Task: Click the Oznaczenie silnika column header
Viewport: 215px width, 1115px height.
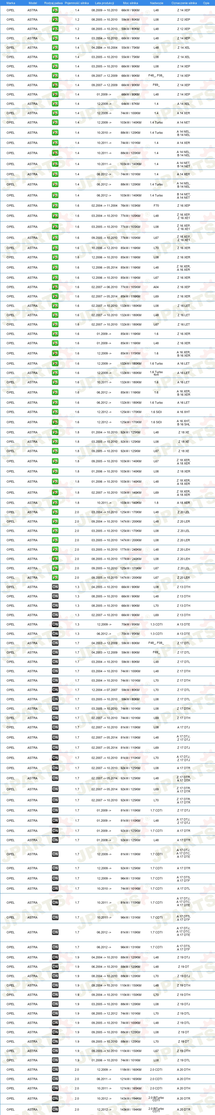Action: point(184,3)
